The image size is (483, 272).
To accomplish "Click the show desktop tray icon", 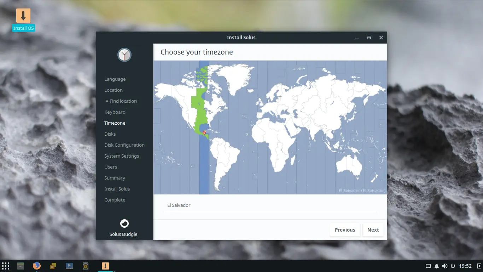I will click(428, 266).
